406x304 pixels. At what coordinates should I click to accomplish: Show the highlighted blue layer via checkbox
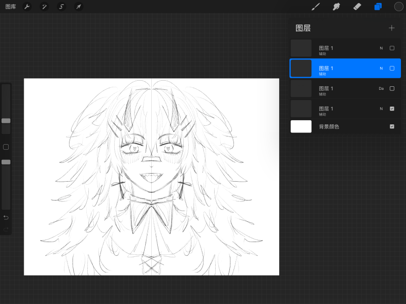coord(392,69)
